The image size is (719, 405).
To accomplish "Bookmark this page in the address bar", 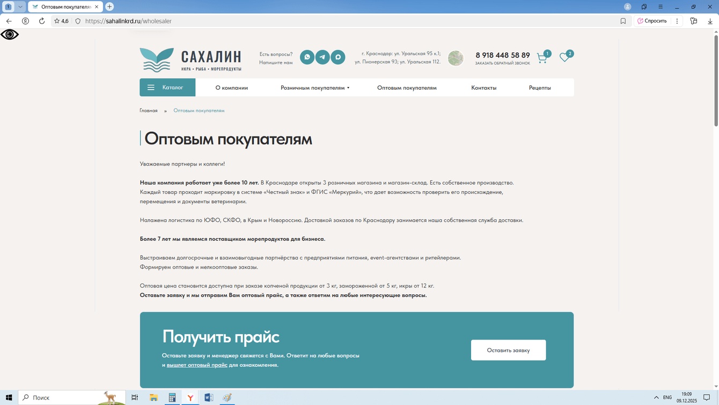I will 623,21.
